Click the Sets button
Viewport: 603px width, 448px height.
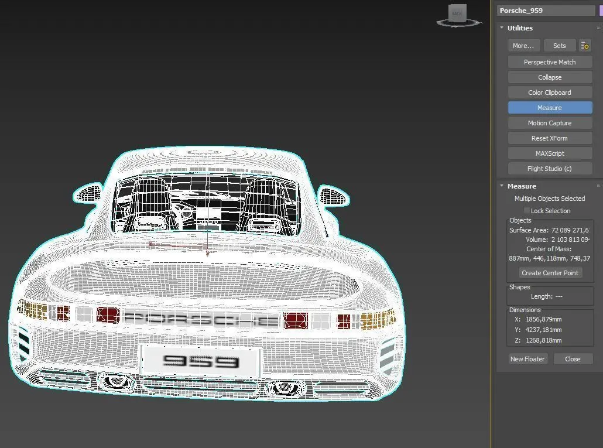click(x=559, y=45)
